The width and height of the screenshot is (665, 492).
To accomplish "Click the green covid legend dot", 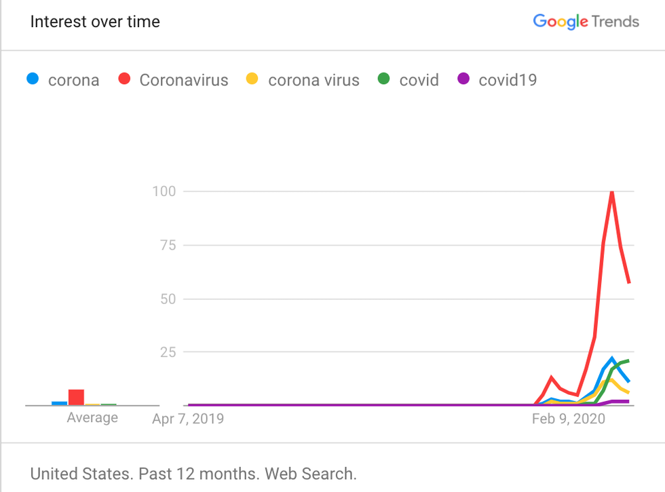I will pyautogui.click(x=383, y=79).
